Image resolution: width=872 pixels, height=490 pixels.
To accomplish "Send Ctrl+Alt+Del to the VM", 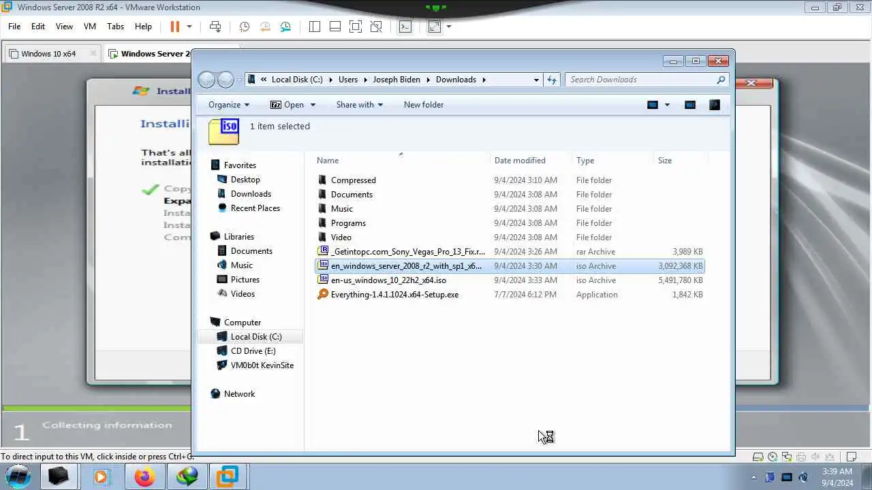I will 215,27.
